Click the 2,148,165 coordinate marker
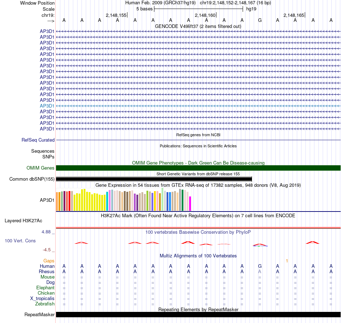The height and width of the screenshot is (323, 341). (294, 15)
